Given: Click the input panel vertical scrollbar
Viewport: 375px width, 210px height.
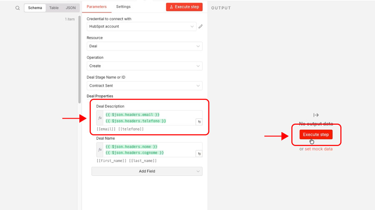Looking at the screenshot, I should point(80,58).
